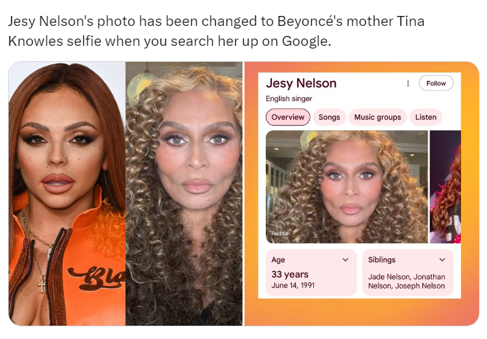This screenshot has width=487, height=339.
Task: Click the June 14, 1991 birth date
Action: pos(293,285)
